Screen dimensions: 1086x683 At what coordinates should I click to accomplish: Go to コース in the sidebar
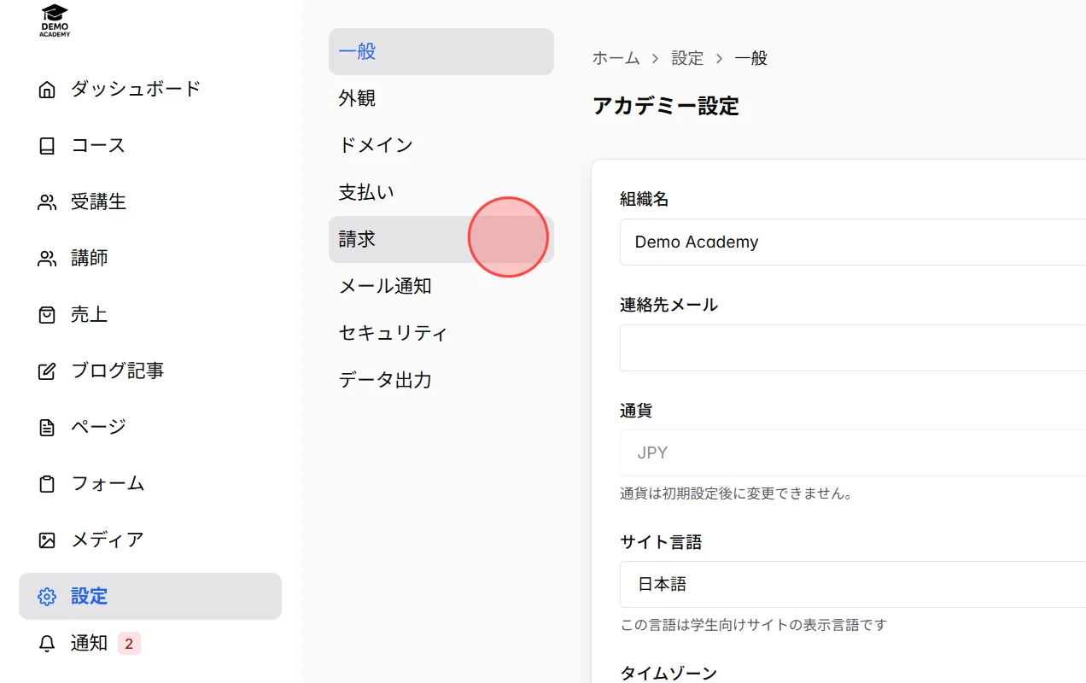pos(150,146)
